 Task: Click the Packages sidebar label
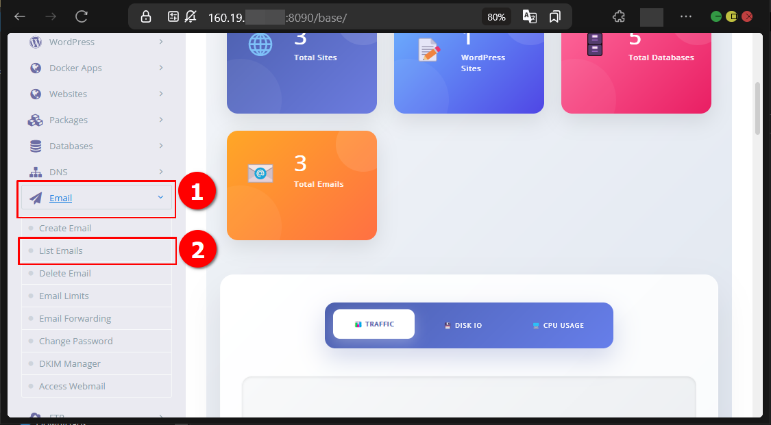69,120
